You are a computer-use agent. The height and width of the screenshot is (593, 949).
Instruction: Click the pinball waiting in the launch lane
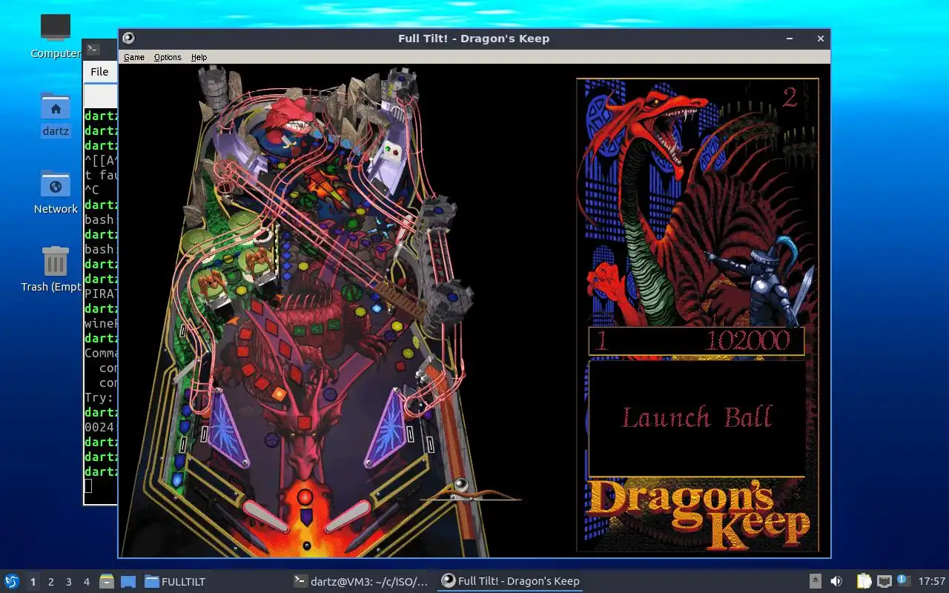click(x=461, y=484)
